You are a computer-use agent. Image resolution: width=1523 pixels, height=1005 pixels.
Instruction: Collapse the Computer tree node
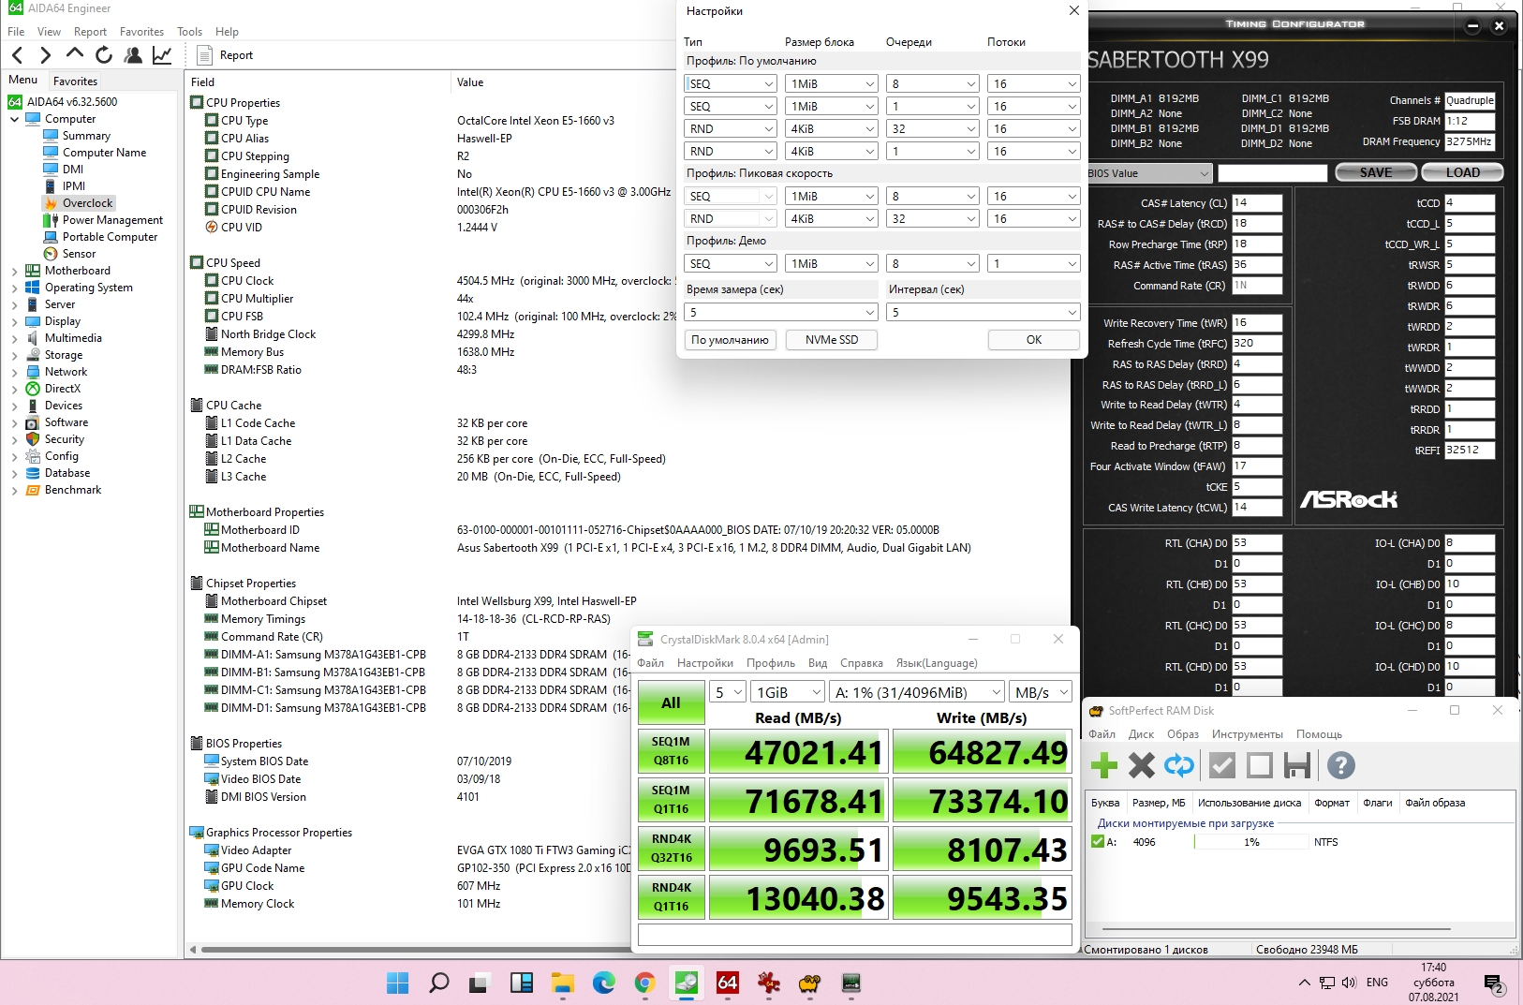[14, 119]
